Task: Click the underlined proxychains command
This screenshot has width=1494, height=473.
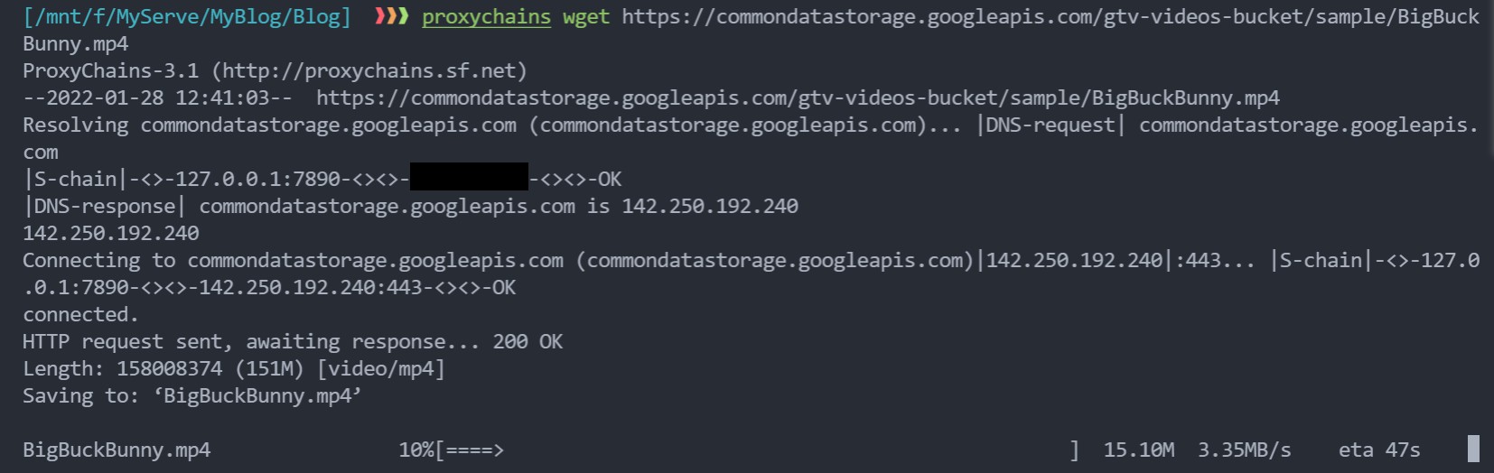Action: pos(486,16)
